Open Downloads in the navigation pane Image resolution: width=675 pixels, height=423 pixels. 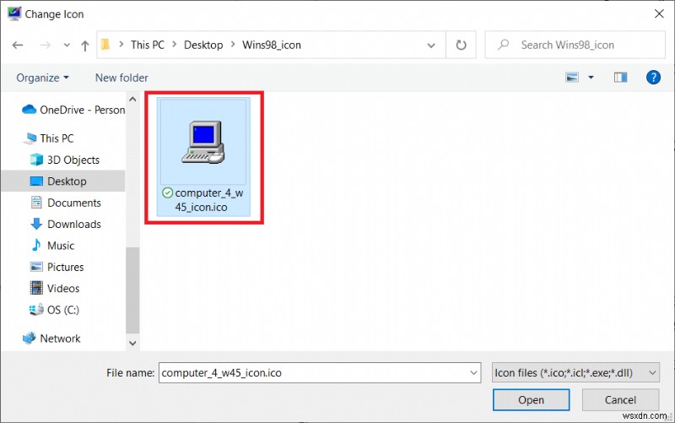coord(74,225)
